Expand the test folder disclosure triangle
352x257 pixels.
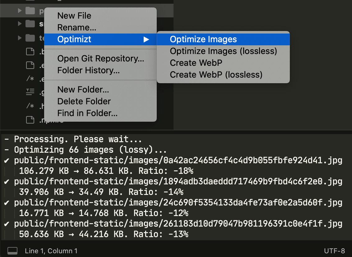pos(20,37)
